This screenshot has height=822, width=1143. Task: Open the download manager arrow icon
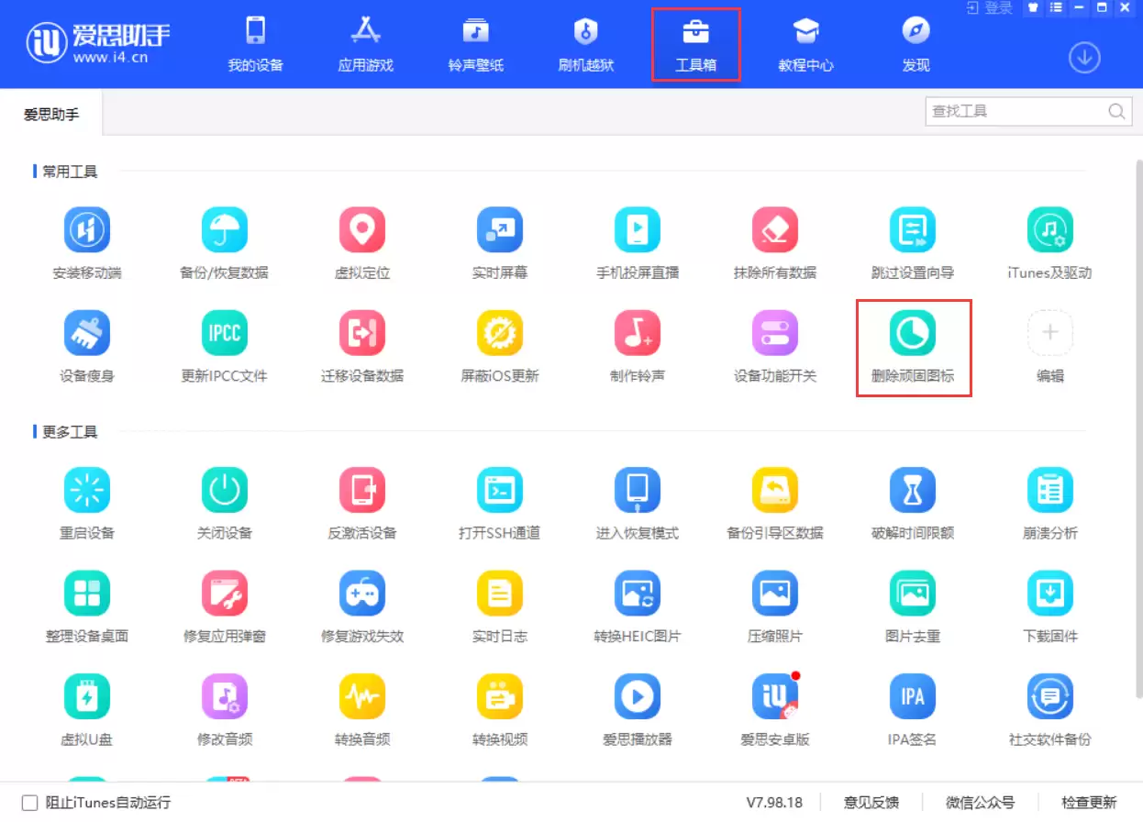point(1084,58)
